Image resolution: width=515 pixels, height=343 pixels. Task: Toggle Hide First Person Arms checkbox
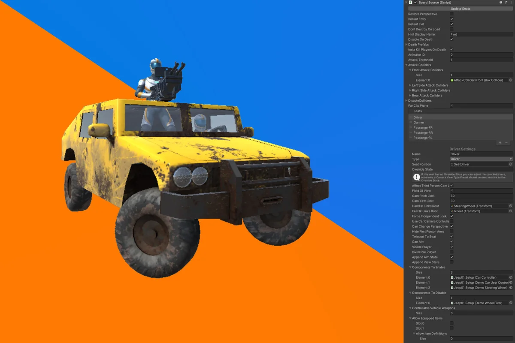pos(451,232)
